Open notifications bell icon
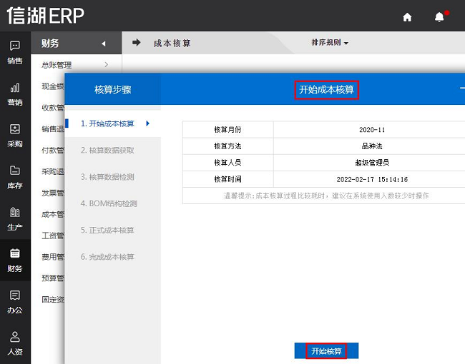The width and height of the screenshot is (465, 364). [439, 17]
